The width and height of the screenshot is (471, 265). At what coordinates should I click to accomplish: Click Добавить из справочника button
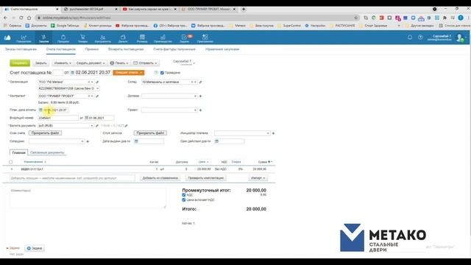[x=160, y=178]
